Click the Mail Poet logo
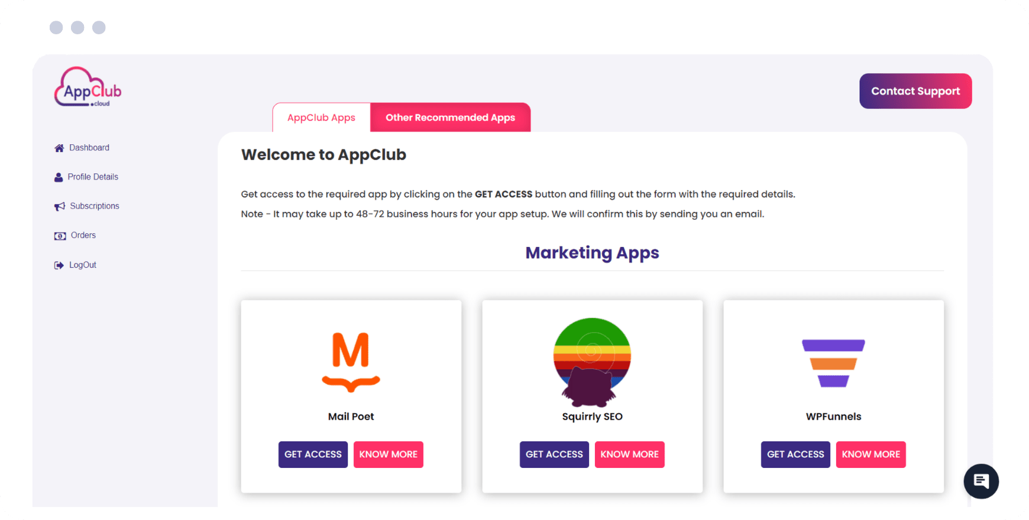The width and height of the screenshot is (1029, 520). tap(351, 362)
